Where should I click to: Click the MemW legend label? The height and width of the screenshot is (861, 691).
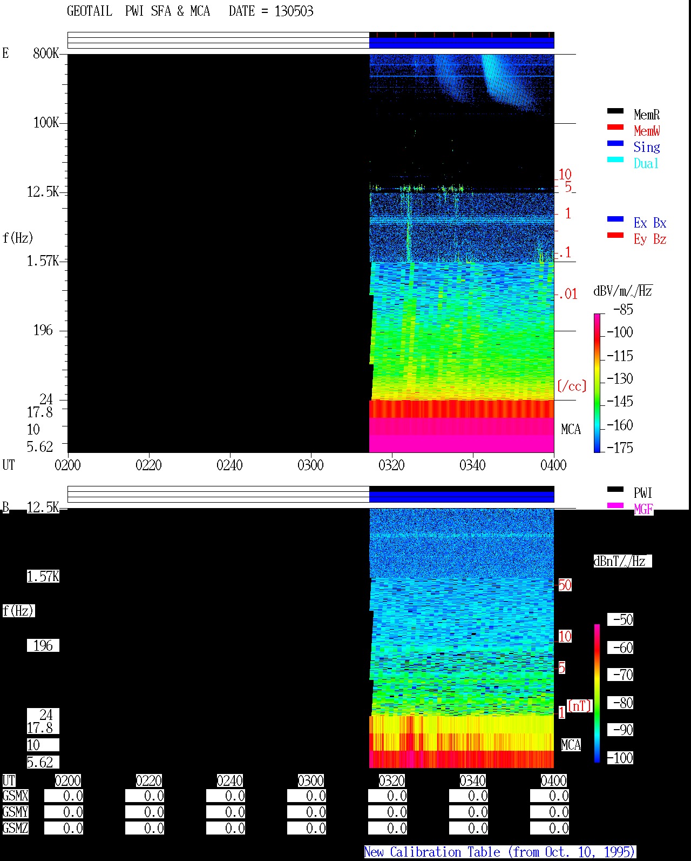point(647,131)
